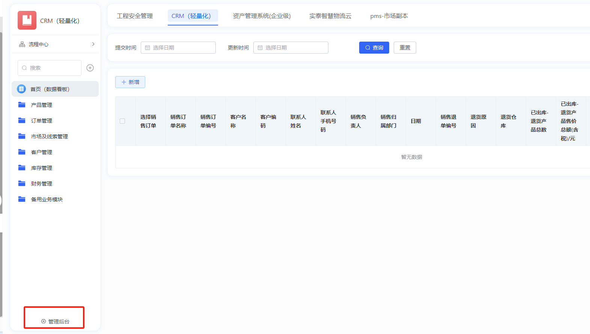
Task: Switch to the 工程安全管理 tab
Action: (x=135, y=16)
